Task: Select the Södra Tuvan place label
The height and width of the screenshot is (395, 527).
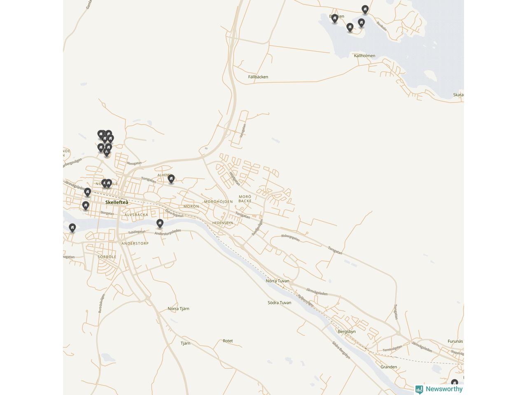Action: click(x=280, y=303)
